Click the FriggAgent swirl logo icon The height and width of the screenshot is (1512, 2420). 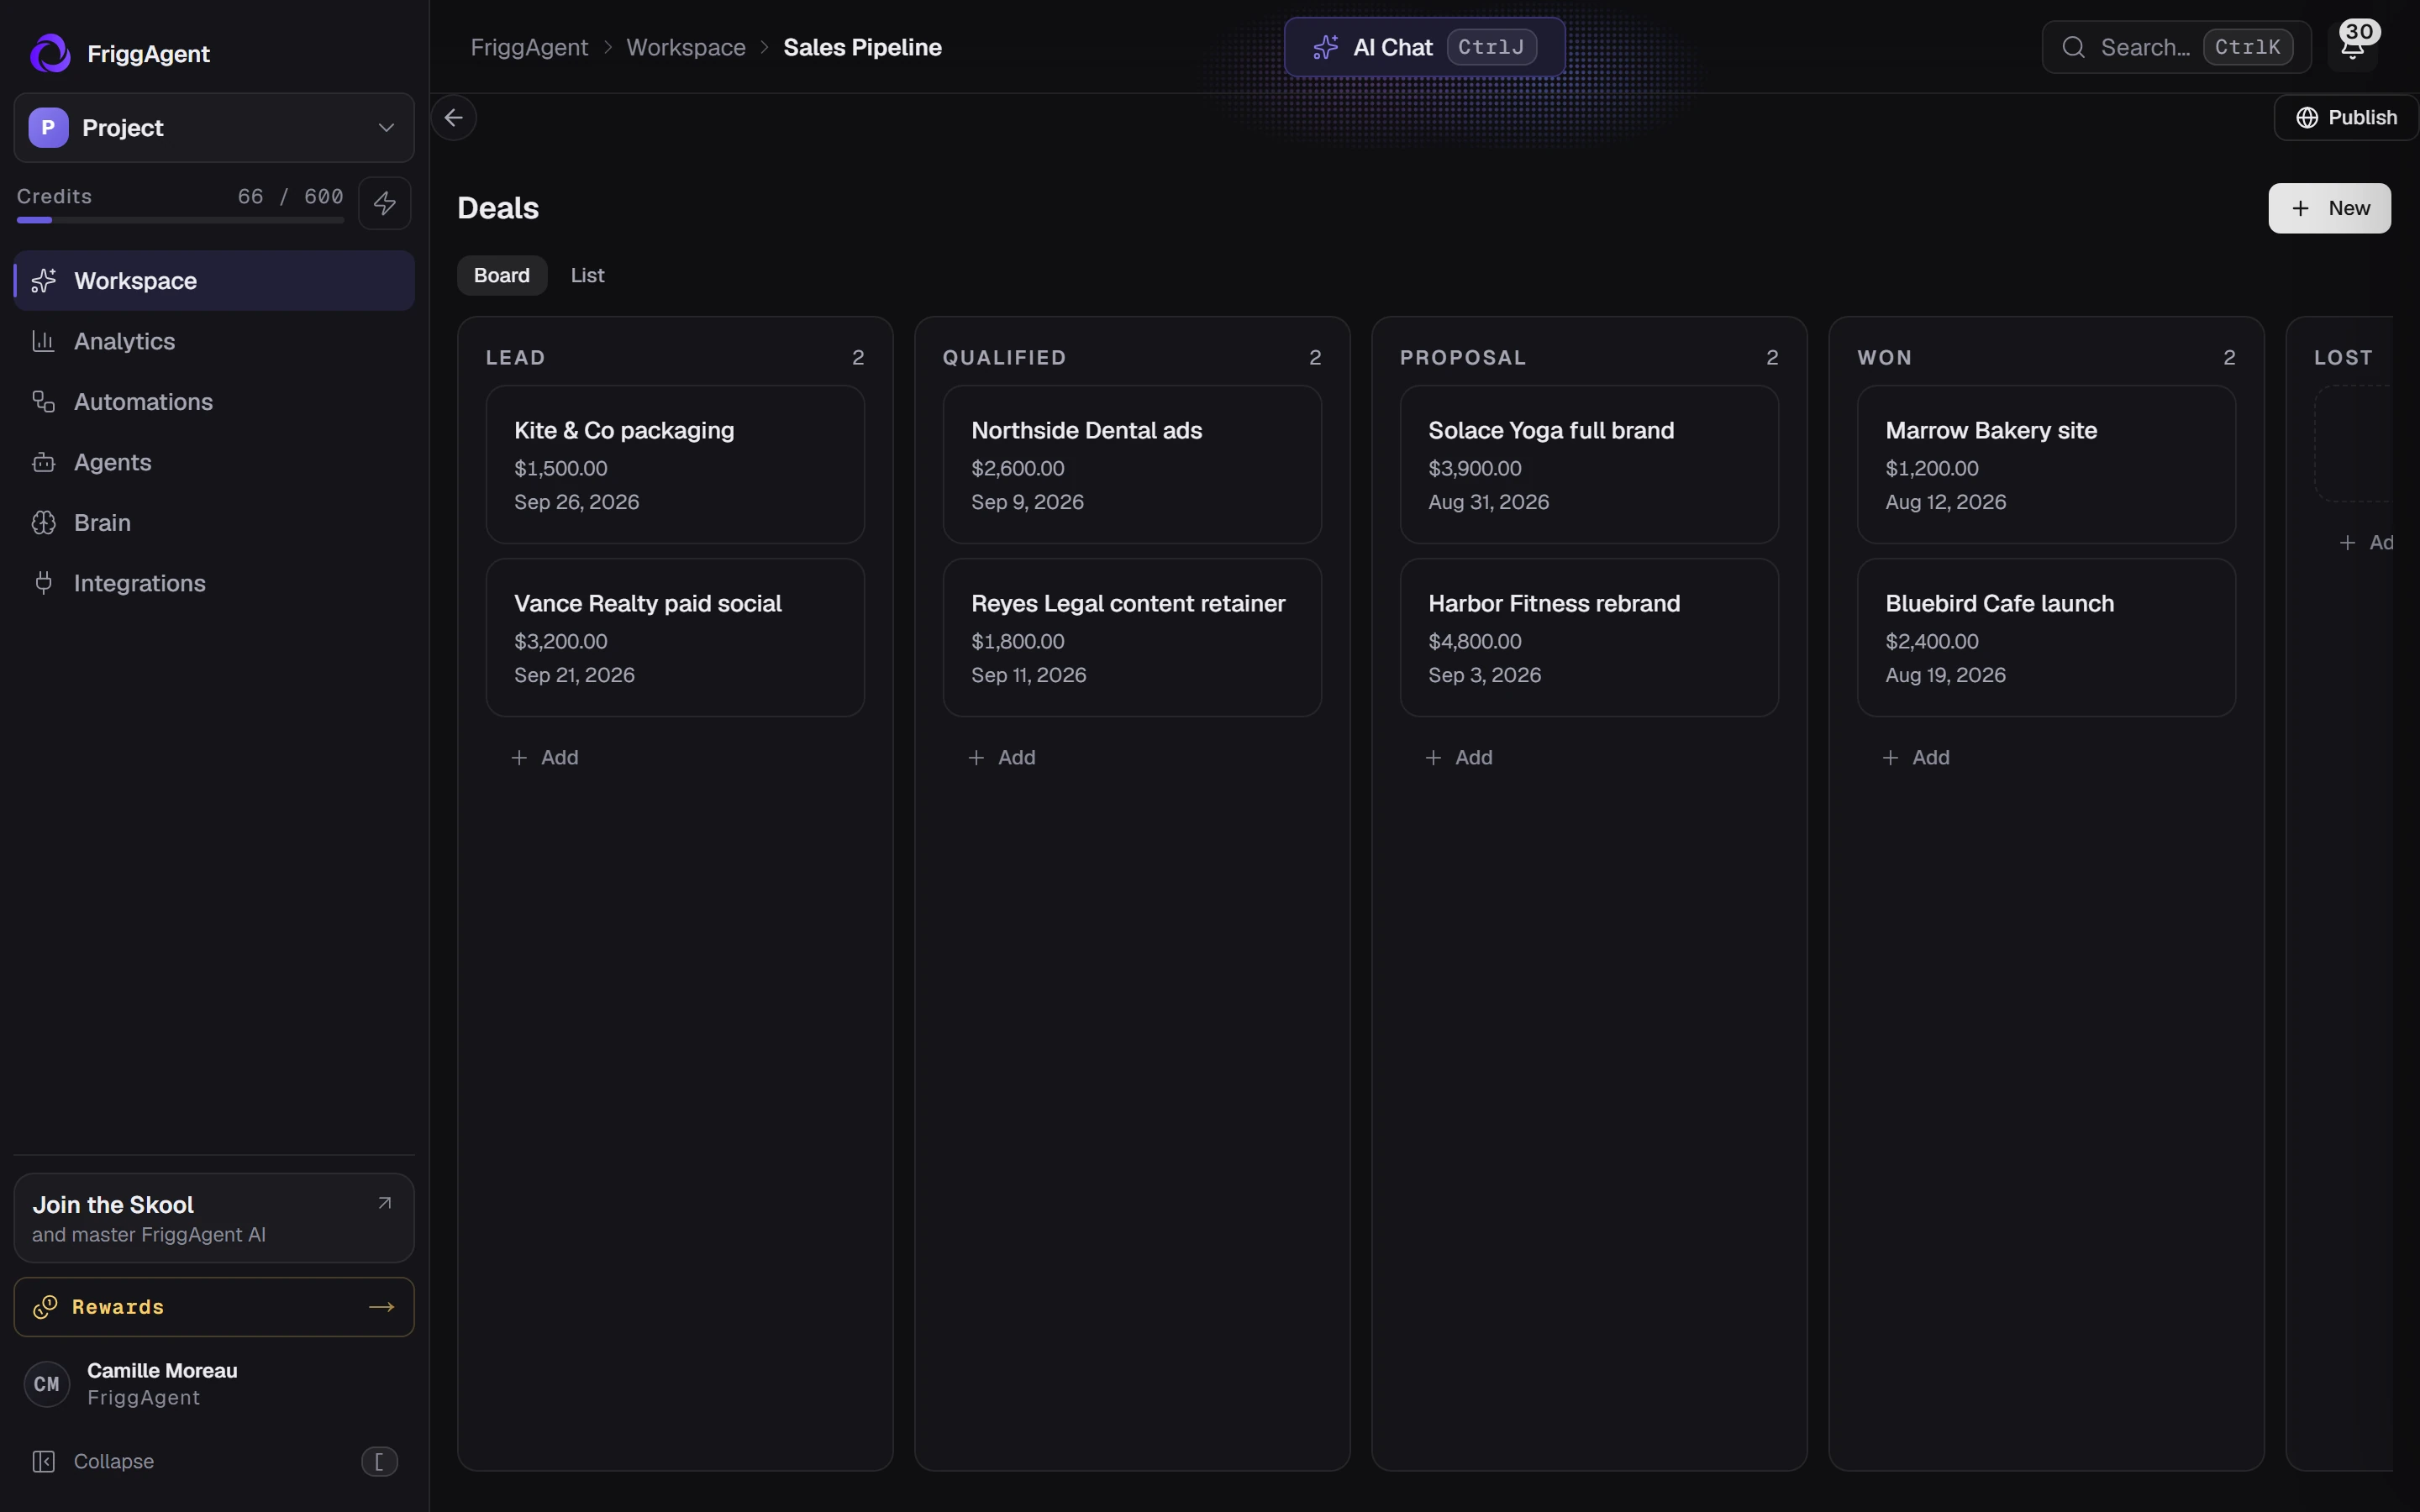[50, 53]
